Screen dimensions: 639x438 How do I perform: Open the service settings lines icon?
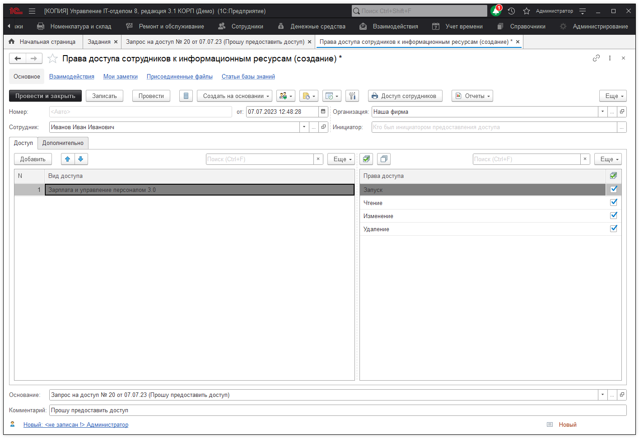click(x=583, y=11)
